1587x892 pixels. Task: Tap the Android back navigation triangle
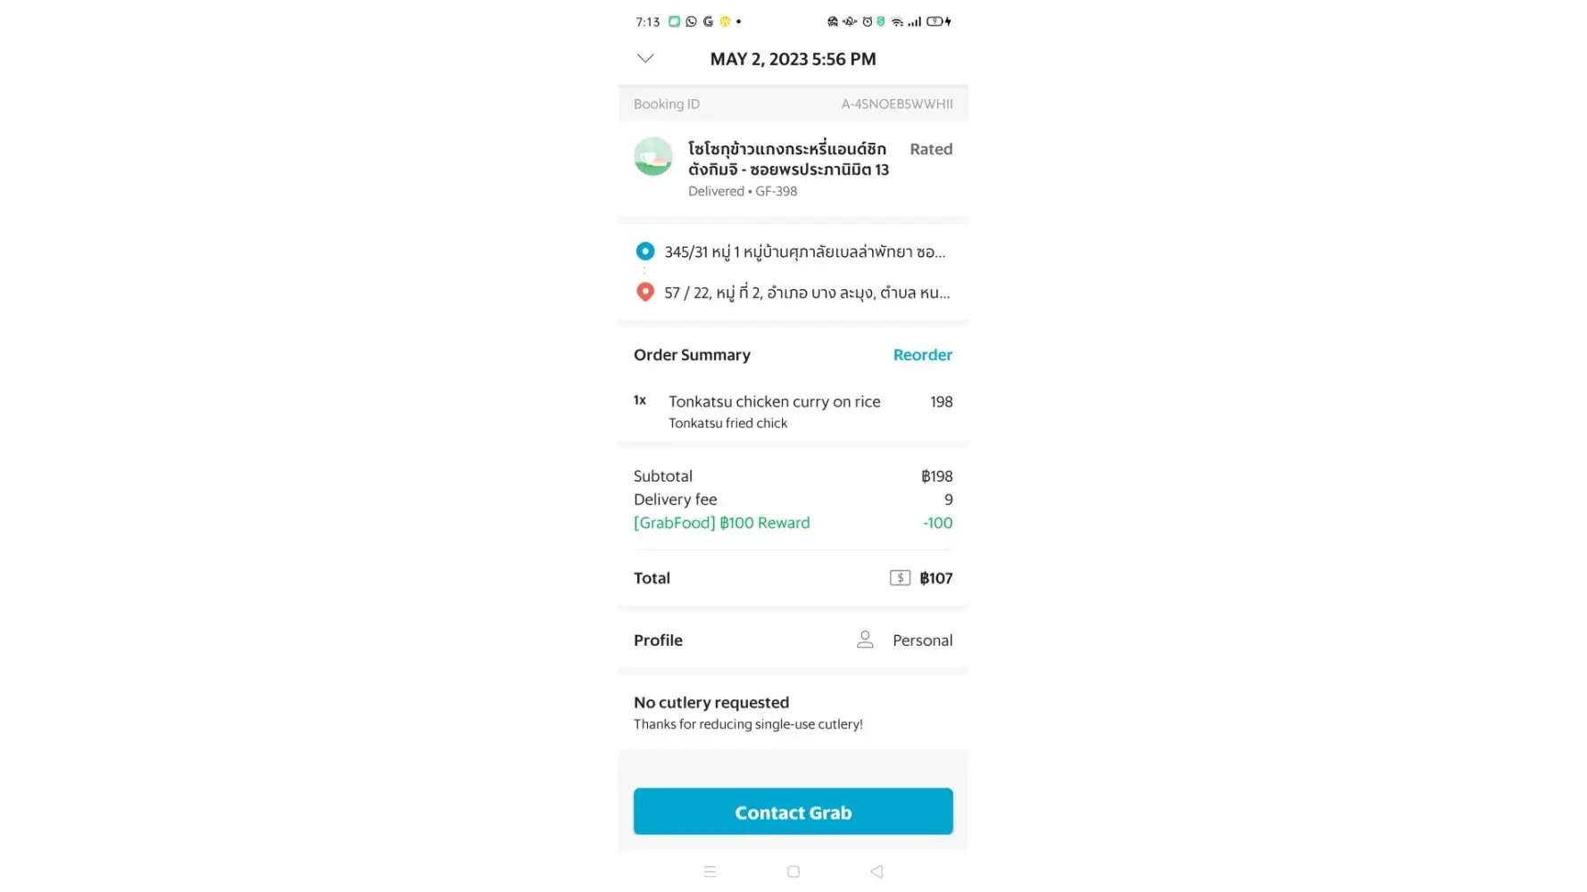coord(877,871)
